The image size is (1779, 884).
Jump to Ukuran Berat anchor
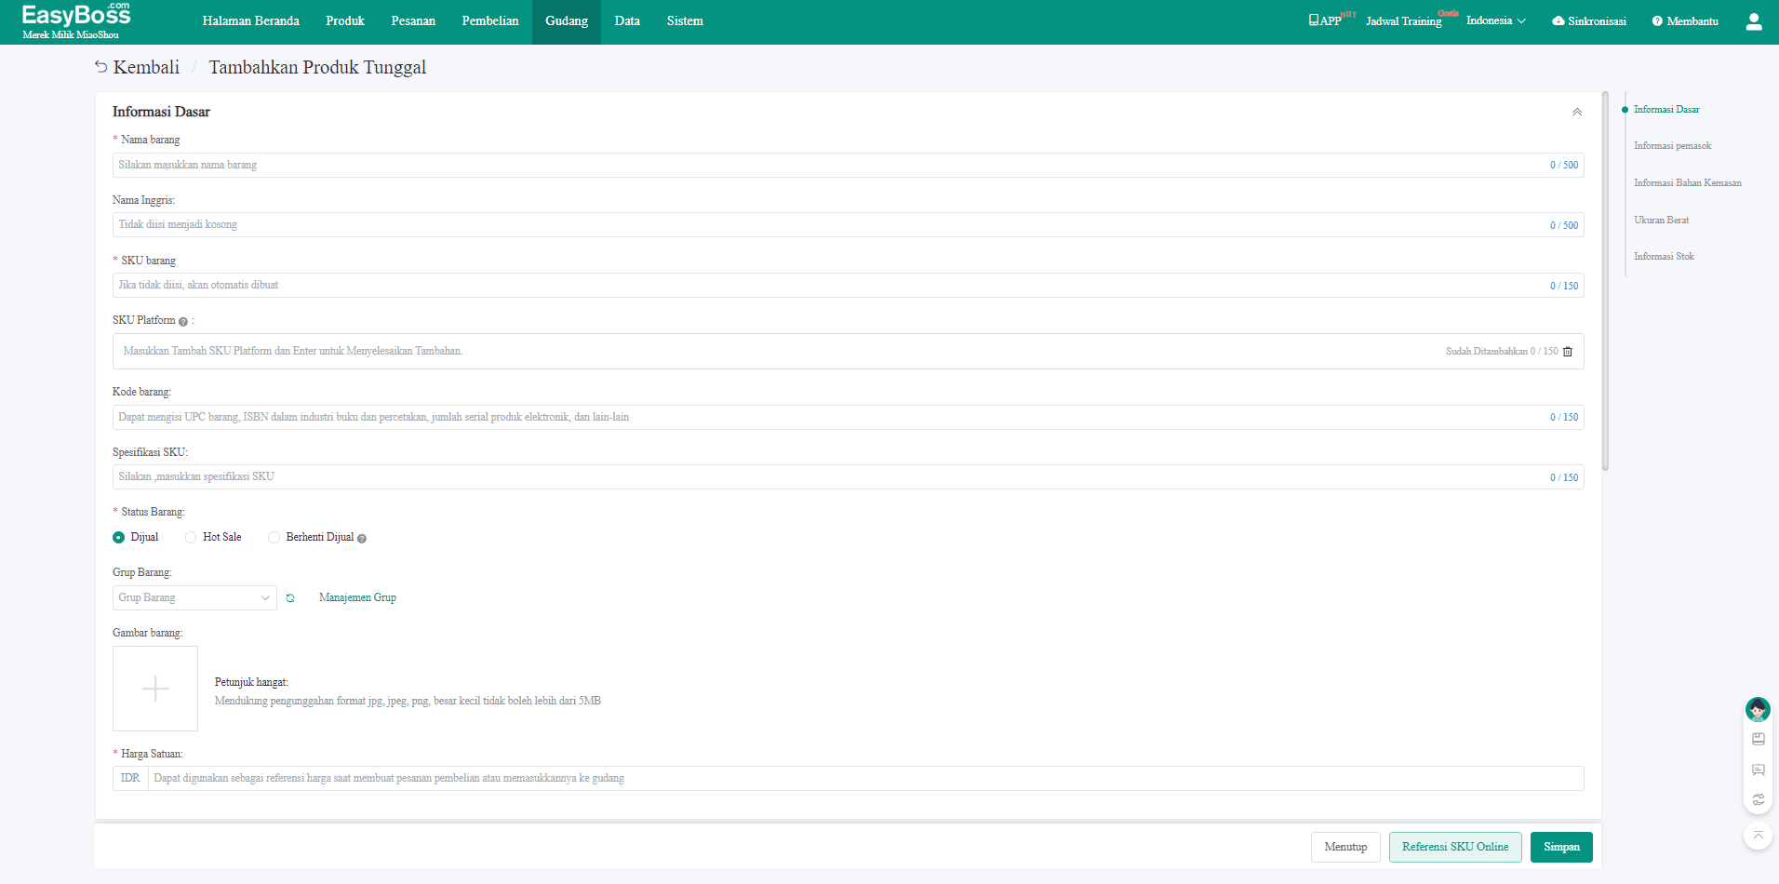coord(1661,221)
